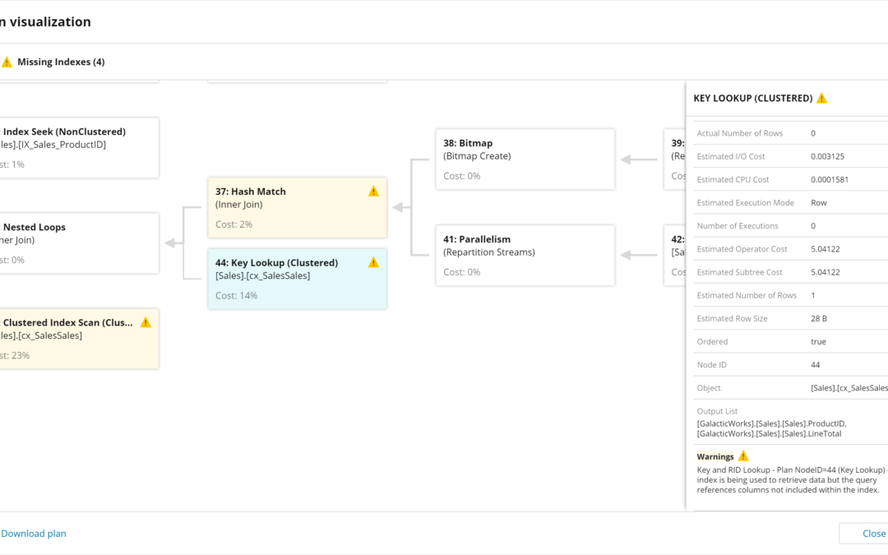This screenshot has height=555, width=888.
Task: Select the 44: Key Lookup (Clustered) node
Action: 296,279
